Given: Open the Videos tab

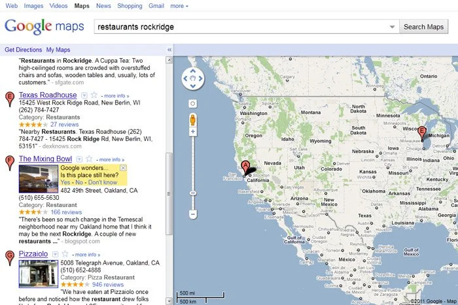Looking at the screenshot, I should (x=58, y=6).
